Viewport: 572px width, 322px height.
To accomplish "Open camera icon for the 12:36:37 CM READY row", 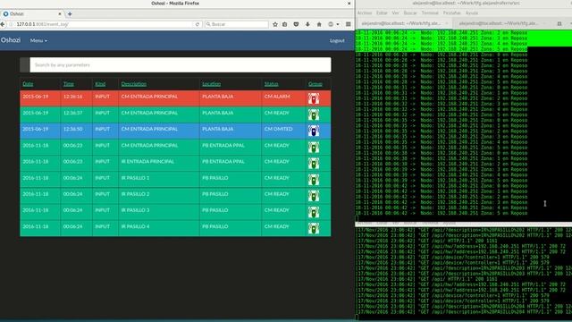I will point(314,114).
